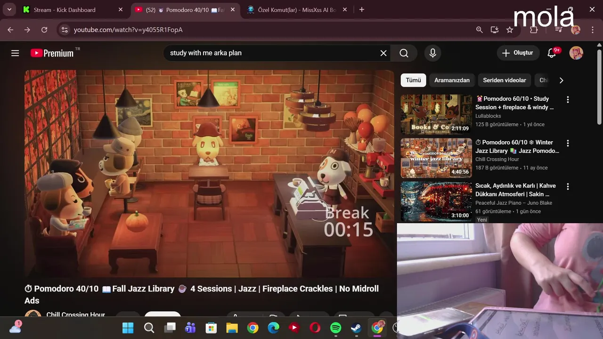Open the Books & Co video thumbnail

point(436,114)
